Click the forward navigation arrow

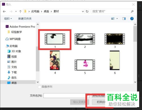tap(11, 11)
